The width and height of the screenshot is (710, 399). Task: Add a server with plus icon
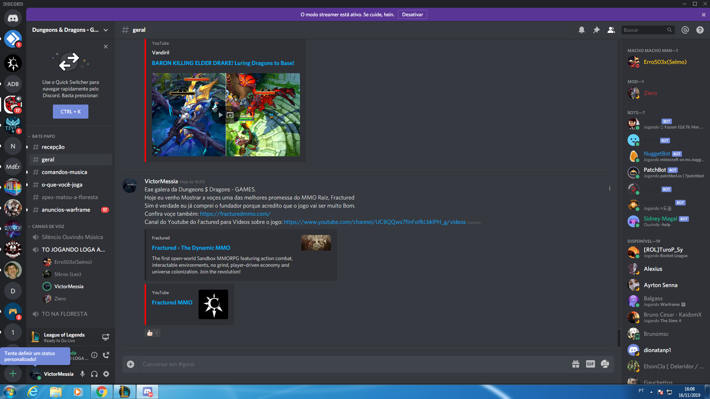pyautogui.click(x=13, y=374)
